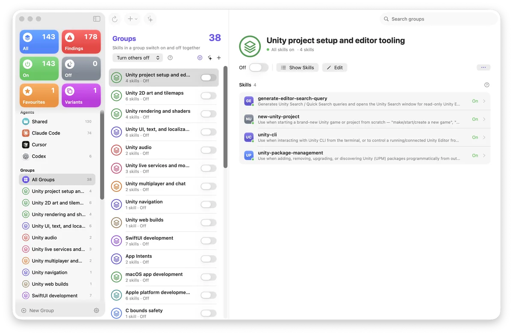Viewport: 513px width, 335px height.
Task: Toggle the detail pane Off switch
Action: (x=259, y=68)
